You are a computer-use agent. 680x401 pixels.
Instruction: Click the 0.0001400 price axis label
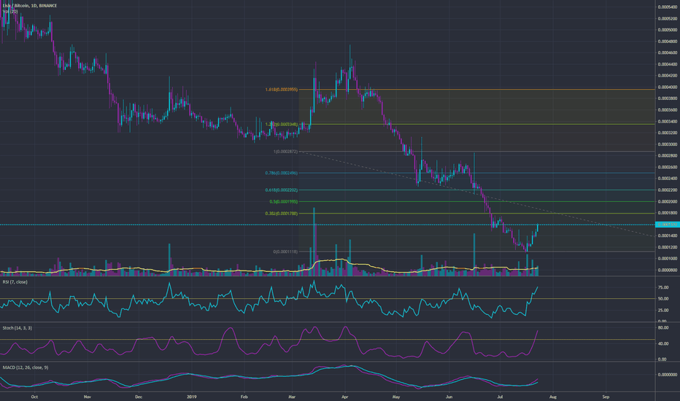click(x=668, y=235)
